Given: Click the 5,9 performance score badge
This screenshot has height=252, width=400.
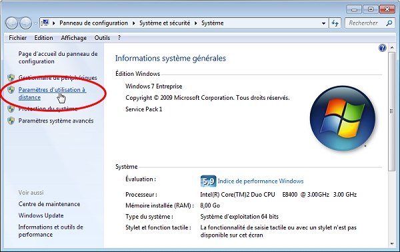Looking at the screenshot, I should pyautogui.click(x=208, y=182).
